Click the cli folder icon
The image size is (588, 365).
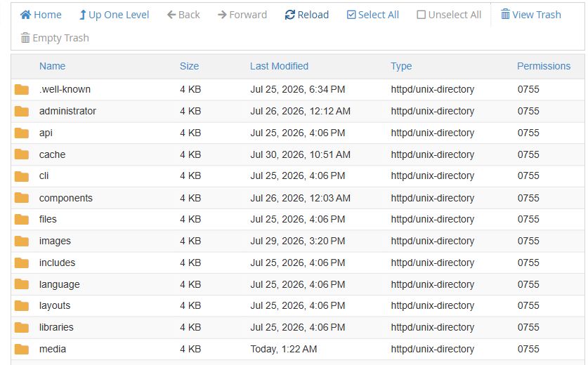(22, 176)
